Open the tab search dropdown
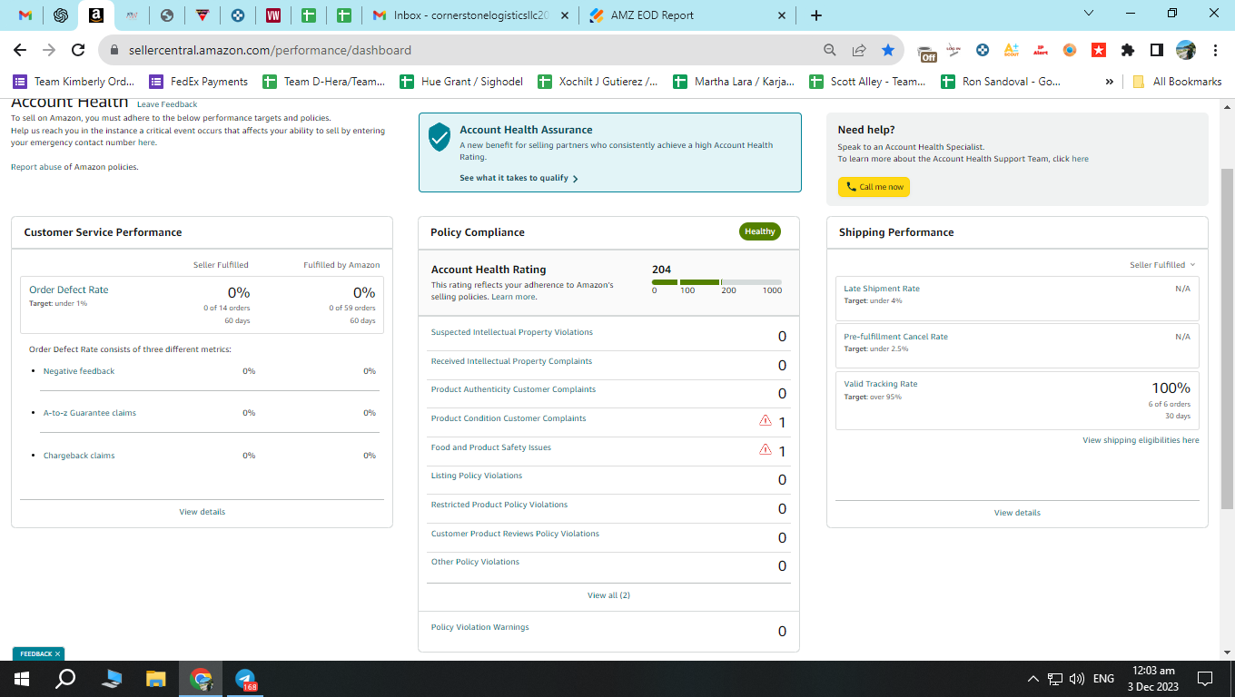The image size is (1235, 697). 1090,13
